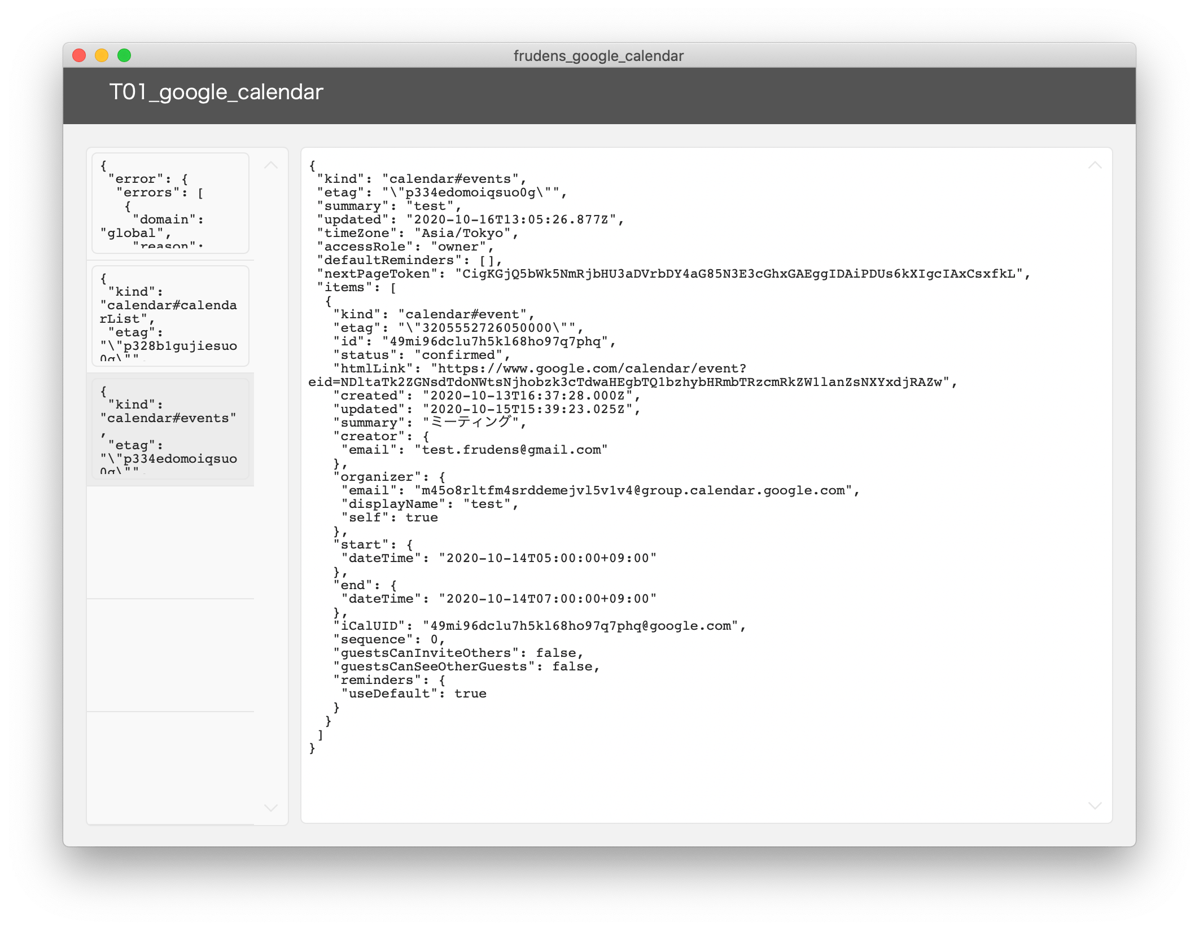Click the ミーティング summary line
The height and width of the screenshot is (930, 1199).
point(429,423)
